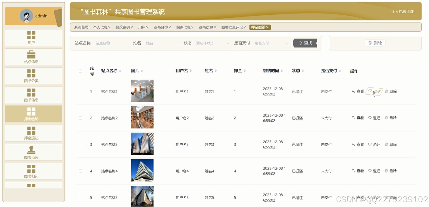Screen dimensions: 429x207
Task: Open the 是否支付 dropdown selector
Action: [271, 43]
